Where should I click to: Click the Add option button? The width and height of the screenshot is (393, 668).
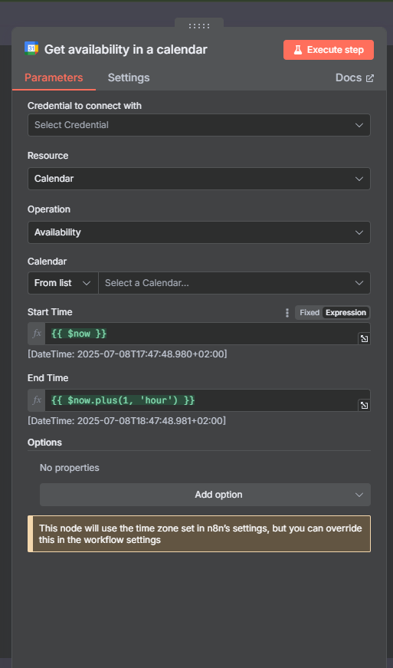click(x=205, y=495)
